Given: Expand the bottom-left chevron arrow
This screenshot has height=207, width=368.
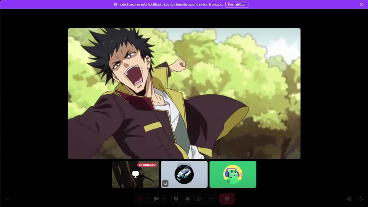Looking at the screenshot, I should coord(7,199).
